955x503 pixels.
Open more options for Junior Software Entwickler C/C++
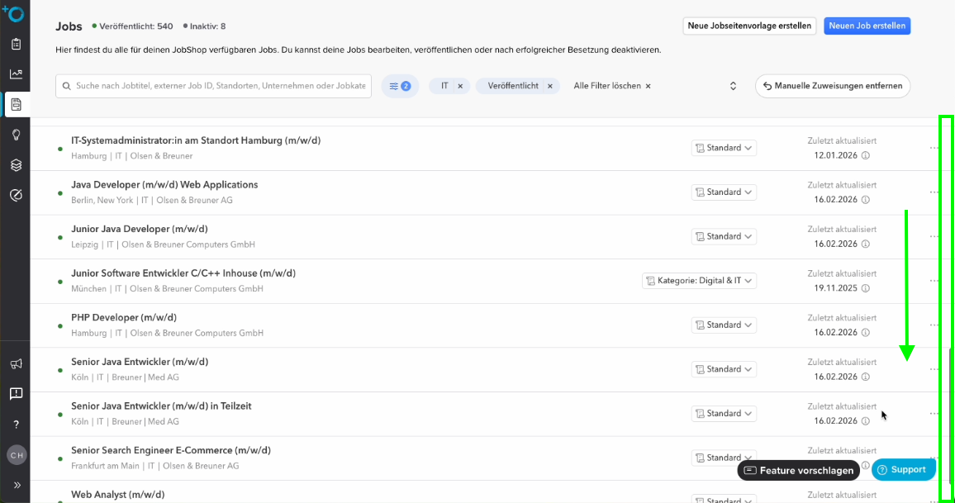pos(934,281)
